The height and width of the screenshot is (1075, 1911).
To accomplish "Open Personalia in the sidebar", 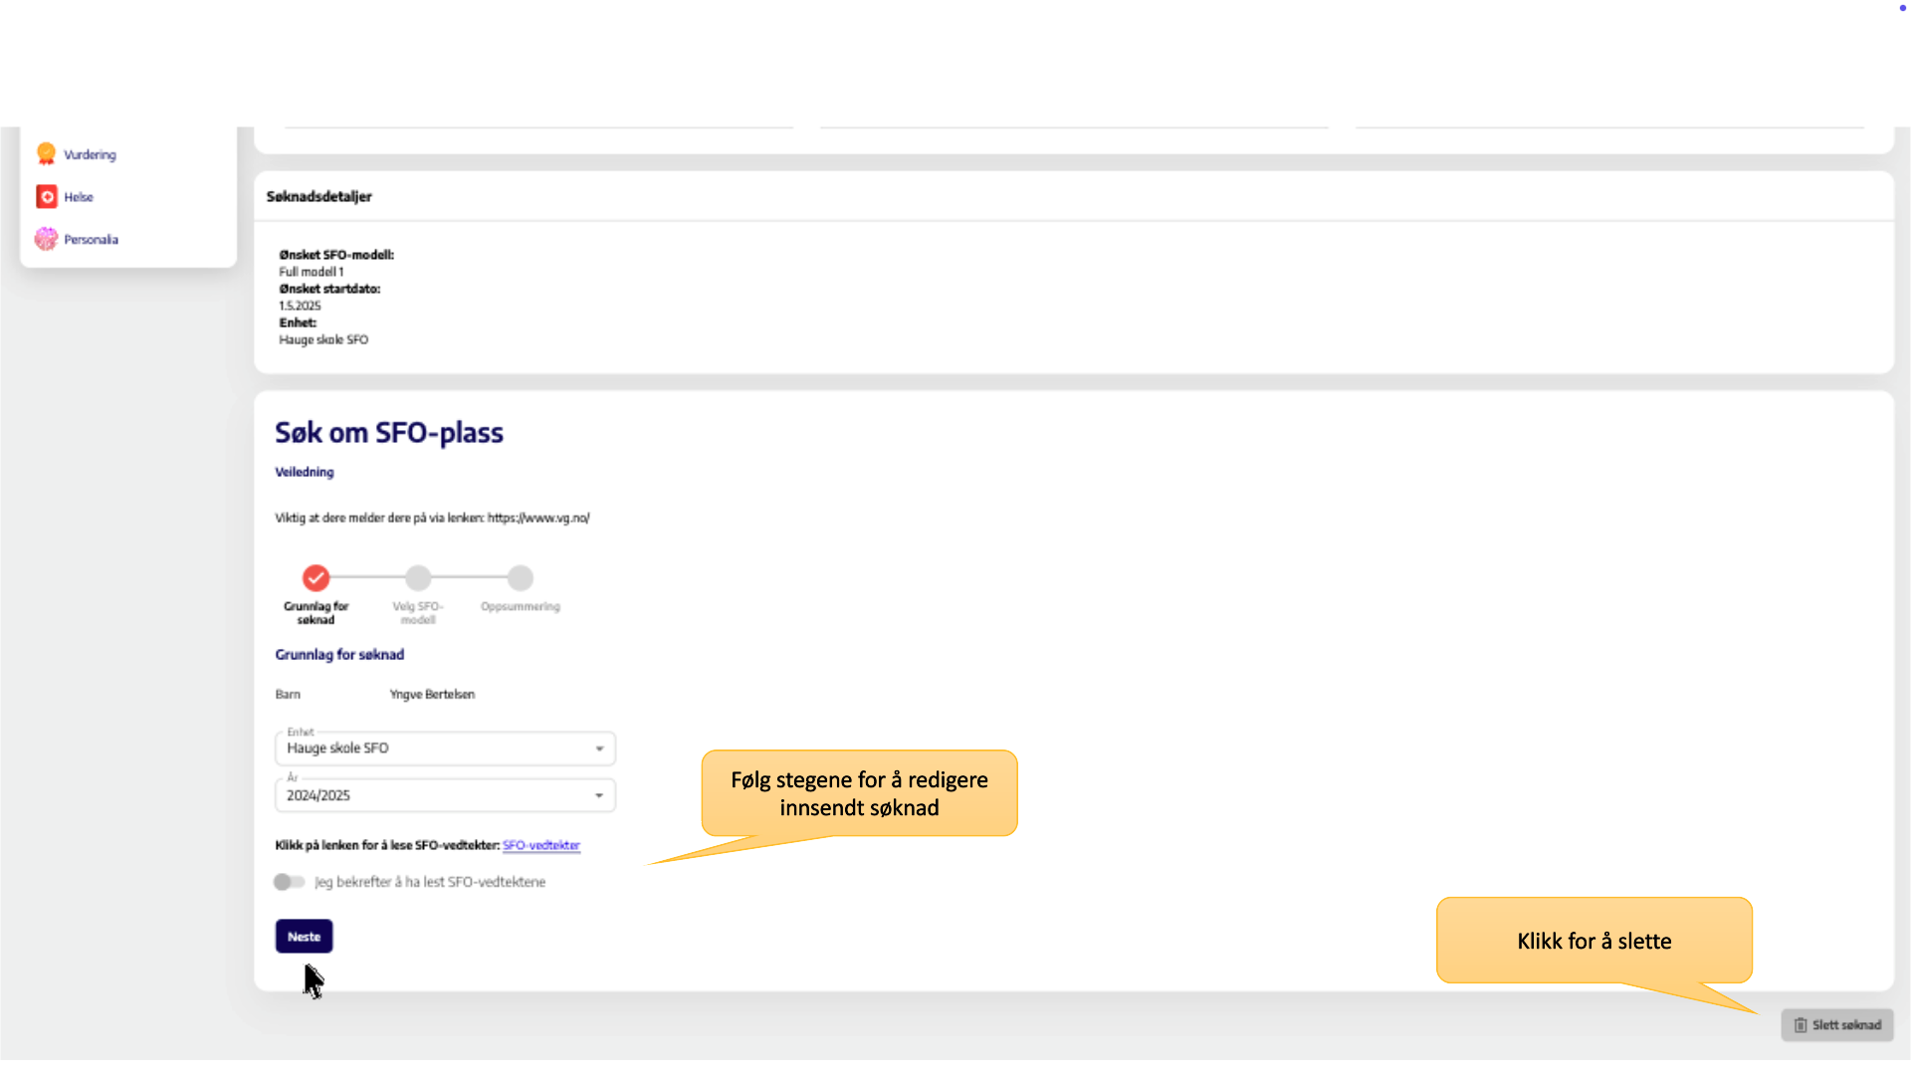I will point(92,240).
